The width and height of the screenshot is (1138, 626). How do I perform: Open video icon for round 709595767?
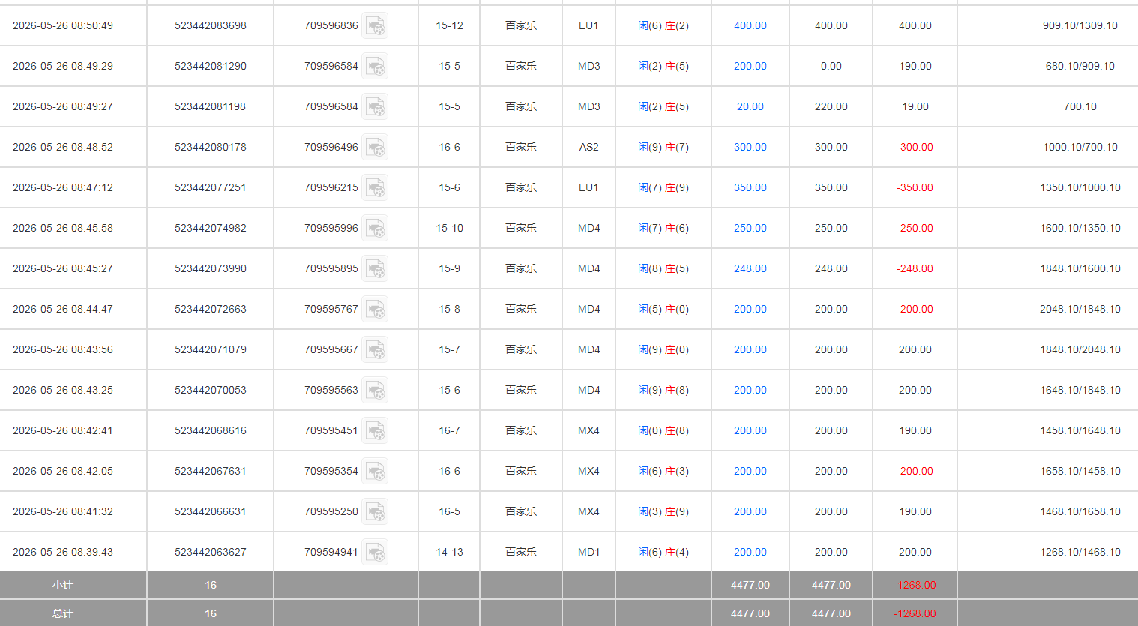(376, 310)
